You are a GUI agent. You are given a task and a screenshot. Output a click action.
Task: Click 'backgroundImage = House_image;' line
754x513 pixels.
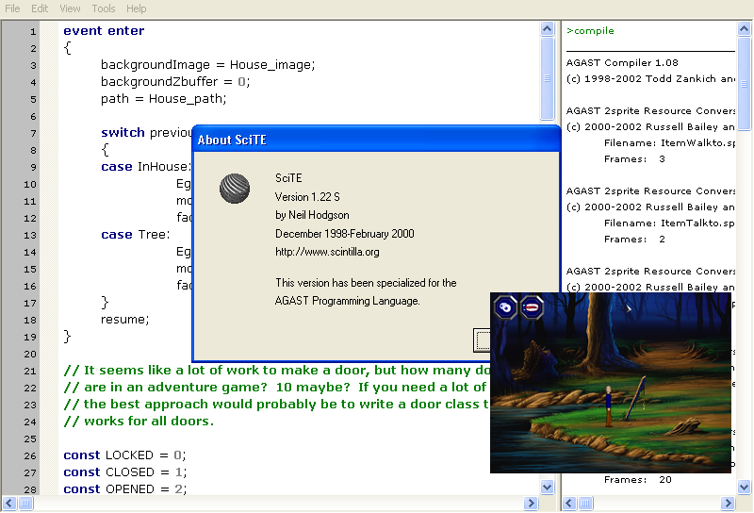pos(207,64)
